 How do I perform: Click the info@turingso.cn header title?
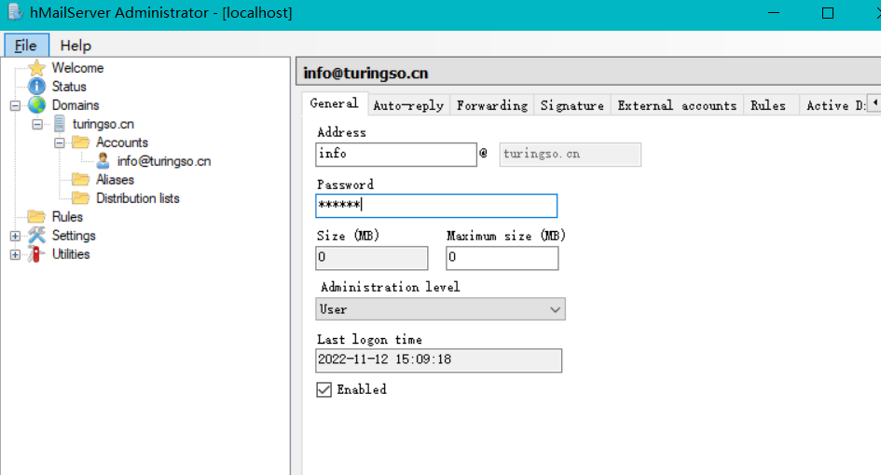pyautogui.click(x=365, y=73)
